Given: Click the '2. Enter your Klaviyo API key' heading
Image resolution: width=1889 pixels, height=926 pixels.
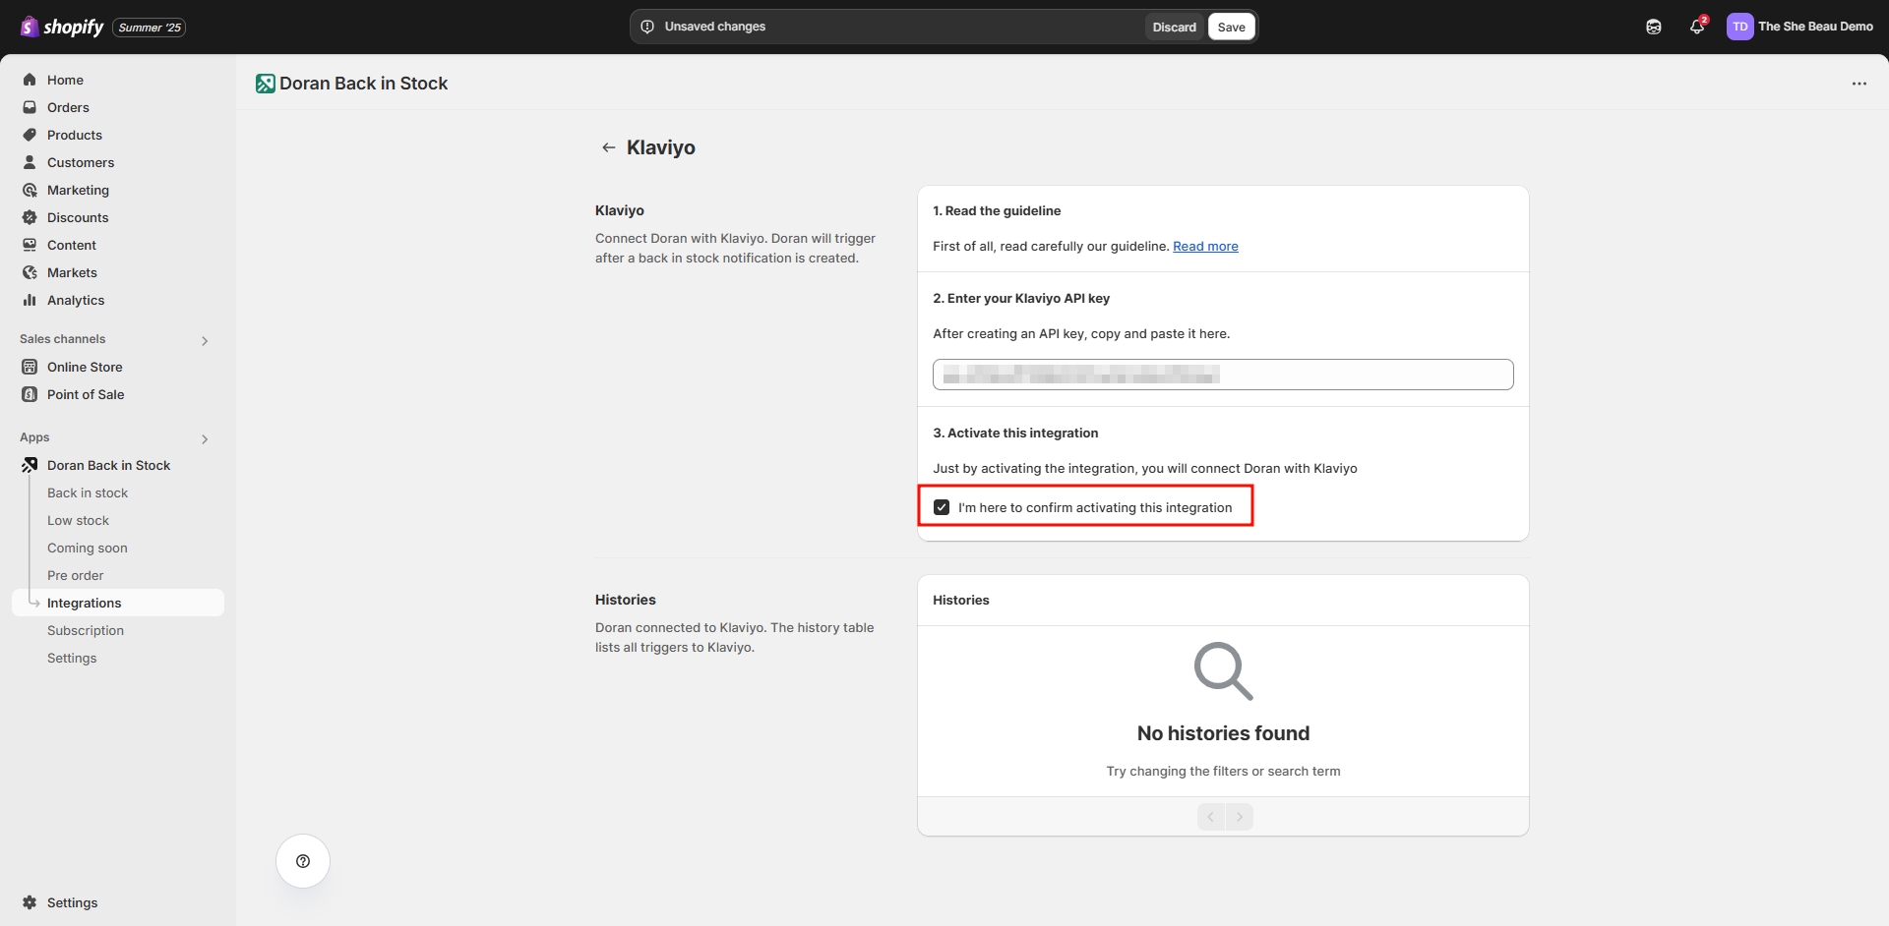Looking at the screenshot, I should pos(1021,298).
